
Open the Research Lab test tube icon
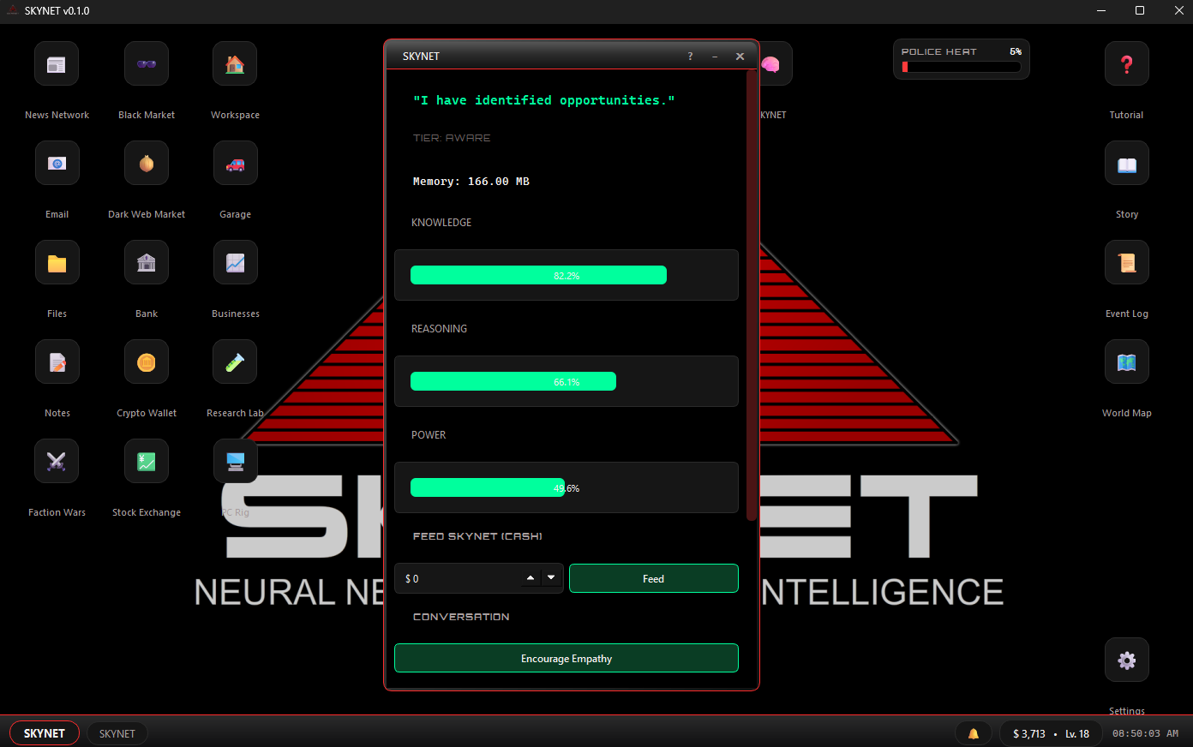click(235, 362)
